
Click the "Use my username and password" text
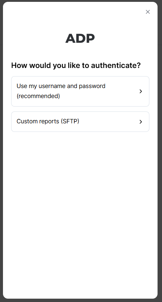coord(61,86)
